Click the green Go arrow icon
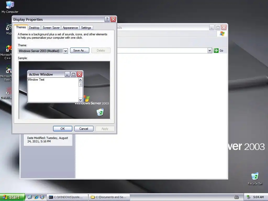The image size is (268, 201). (x=216, y=51)
